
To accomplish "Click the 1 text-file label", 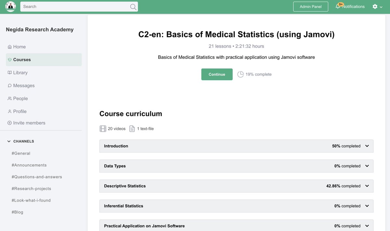I will coord(145,129).
